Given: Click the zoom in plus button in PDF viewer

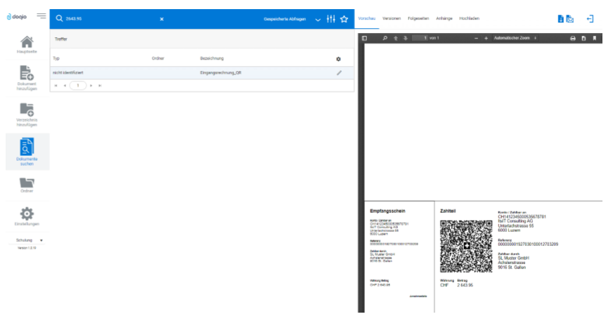Looking at the screenshot, I should tap(486, 38).
